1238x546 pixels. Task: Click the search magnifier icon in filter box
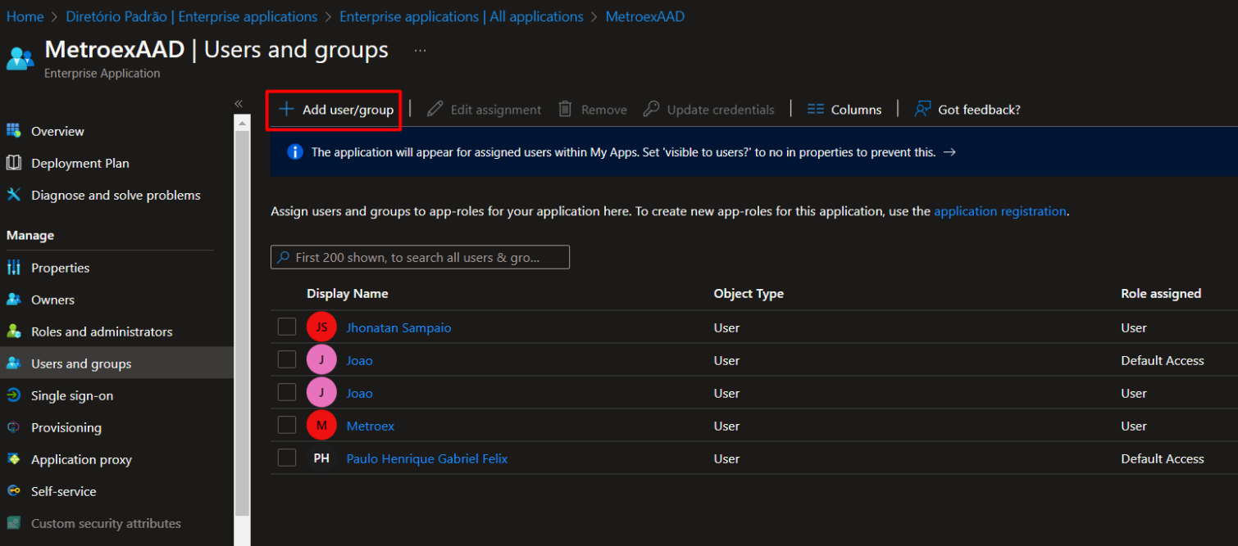coord(284,257)
